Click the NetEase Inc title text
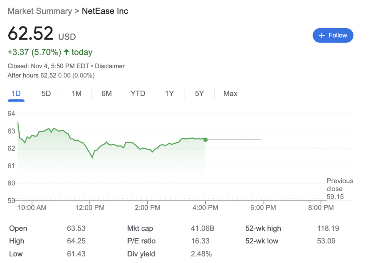 [105, 11]
